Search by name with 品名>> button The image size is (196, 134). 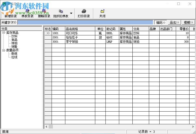(174, 22)
